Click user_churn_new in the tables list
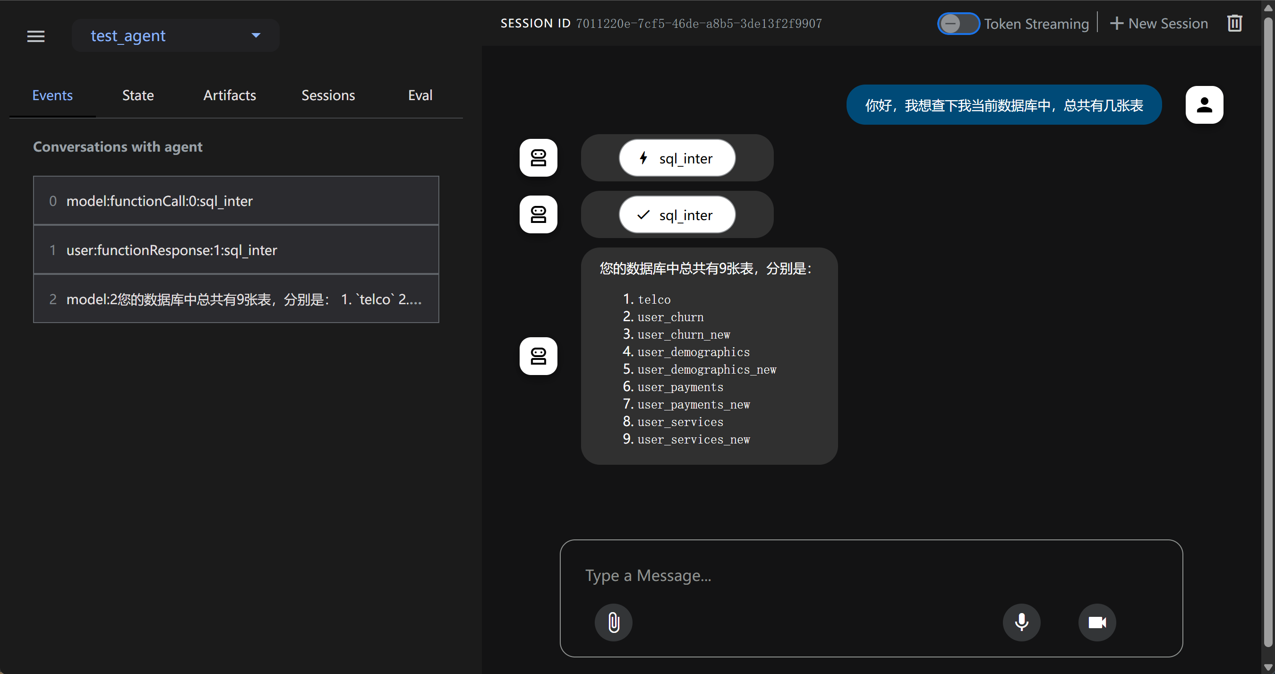The width and height of the screenshot is (1275, 674). click(x=684, y=334)
